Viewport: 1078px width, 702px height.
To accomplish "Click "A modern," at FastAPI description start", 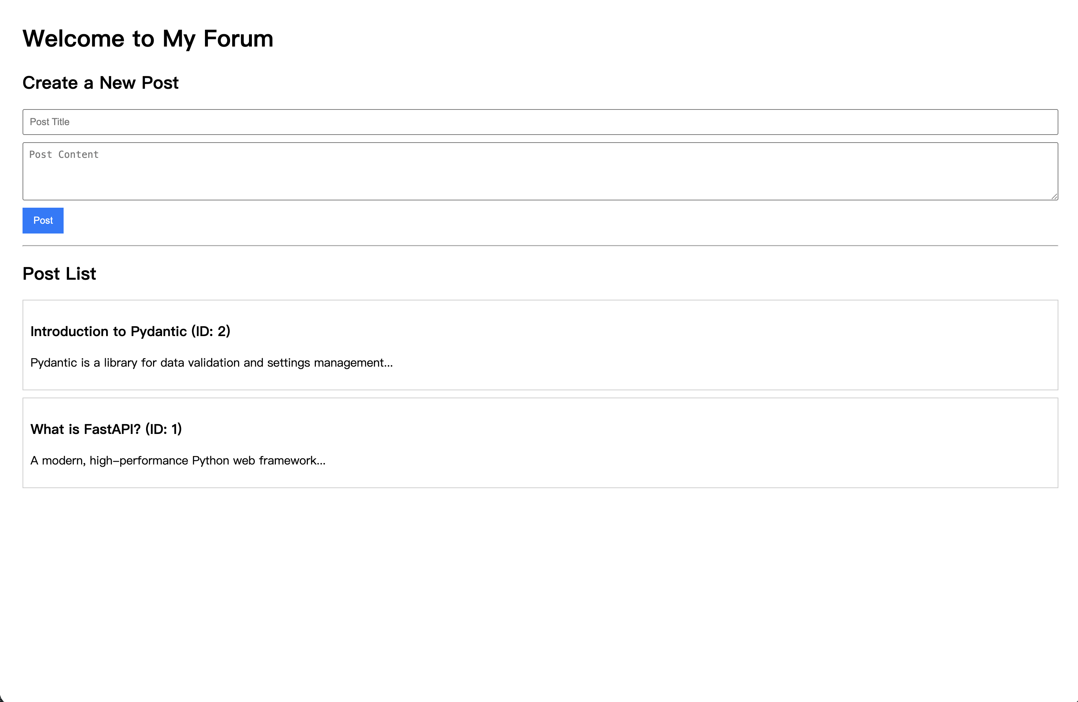I will 58,461.
